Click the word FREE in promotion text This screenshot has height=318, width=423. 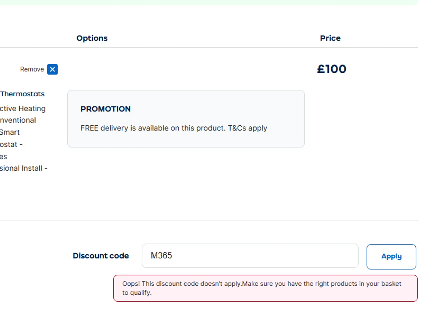coord(89,128)
